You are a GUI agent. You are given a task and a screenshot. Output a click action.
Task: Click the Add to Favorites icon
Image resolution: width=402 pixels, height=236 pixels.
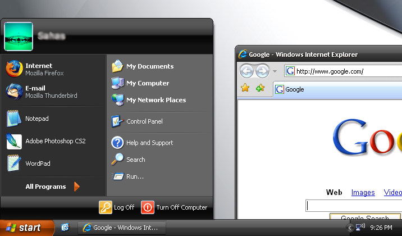(x=260, y=88)
